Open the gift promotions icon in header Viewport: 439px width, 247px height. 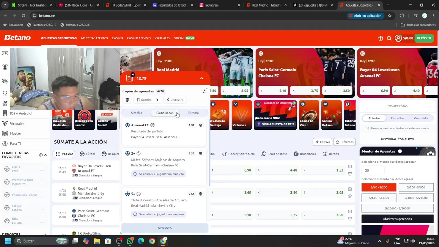click(380, 38)
